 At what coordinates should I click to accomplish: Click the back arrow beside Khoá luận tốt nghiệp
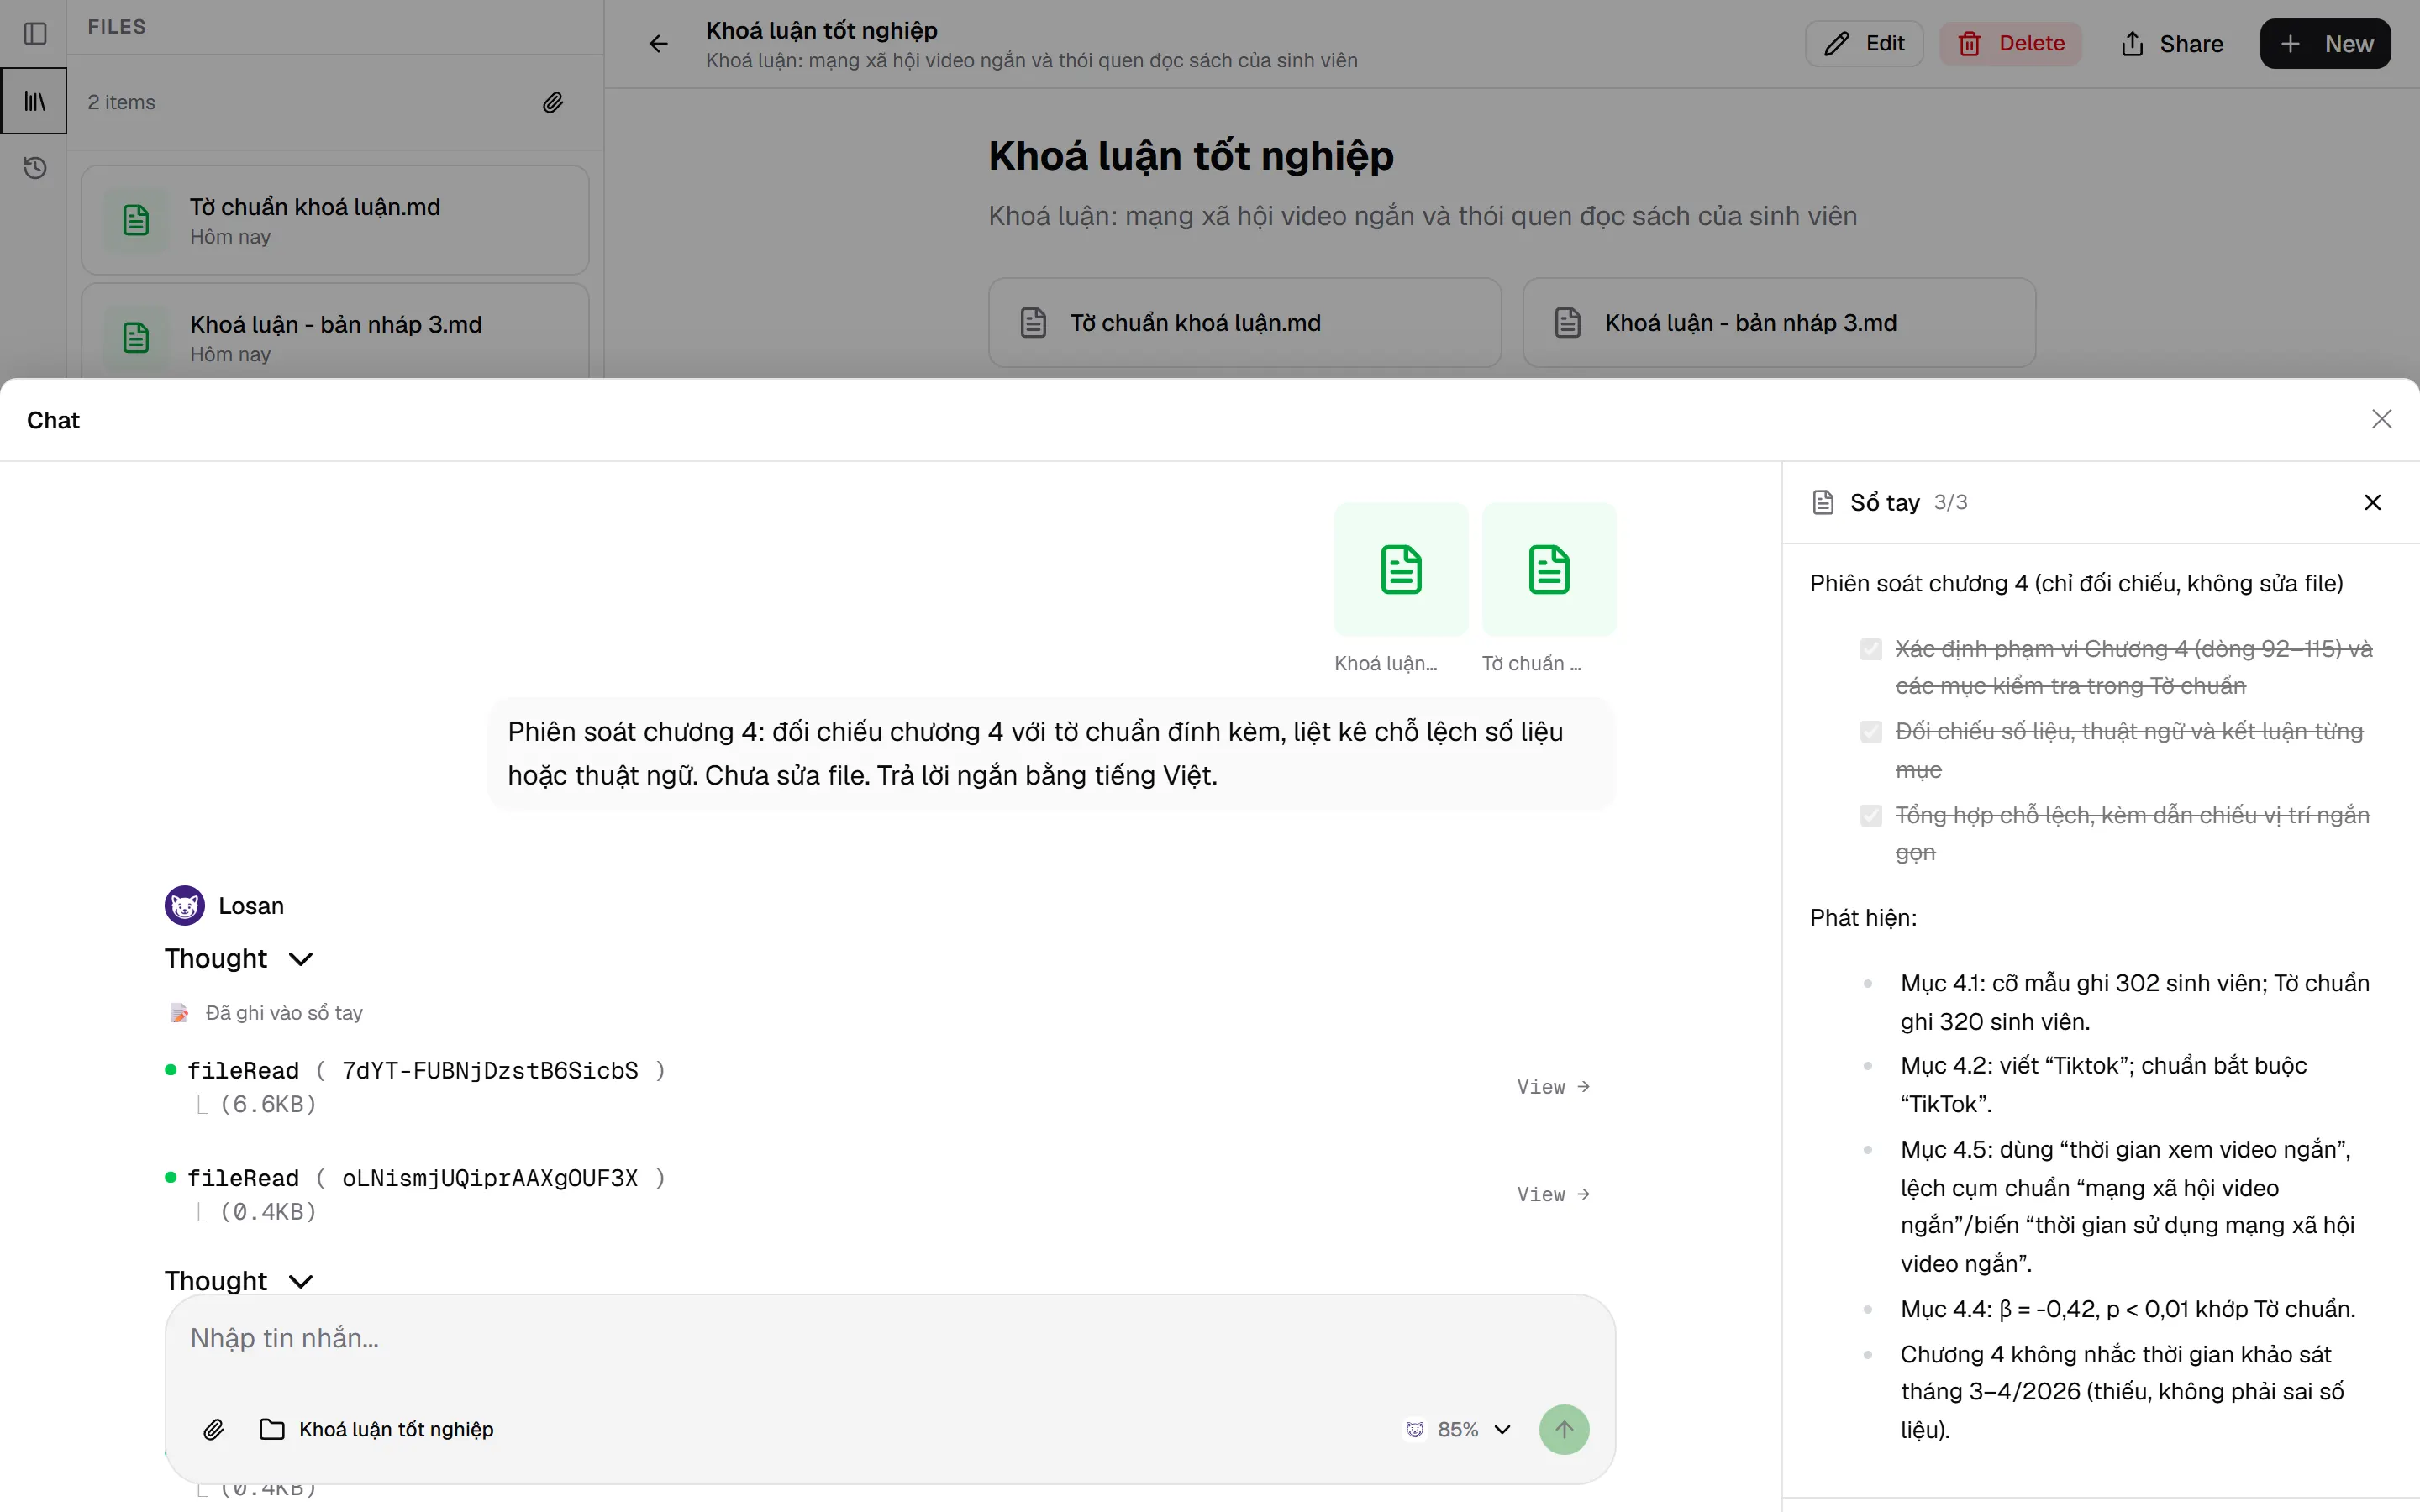(658, 44)
